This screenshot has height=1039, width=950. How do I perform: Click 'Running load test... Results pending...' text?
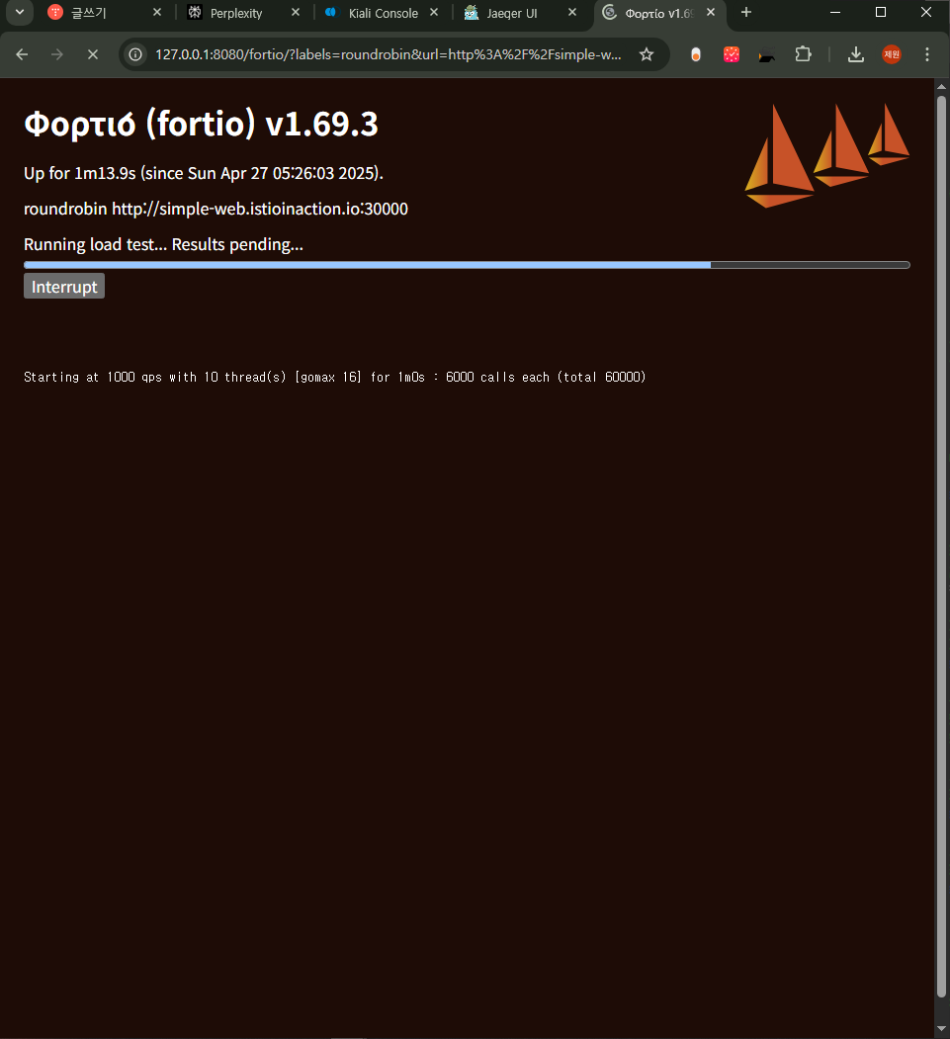coord(164,244)
